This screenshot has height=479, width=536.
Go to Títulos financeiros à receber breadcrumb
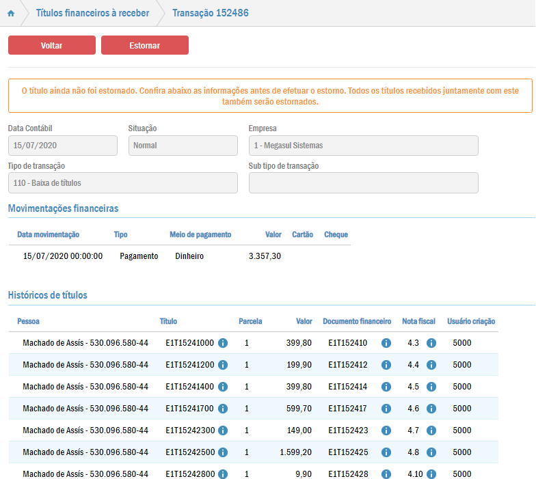point(92,14)
